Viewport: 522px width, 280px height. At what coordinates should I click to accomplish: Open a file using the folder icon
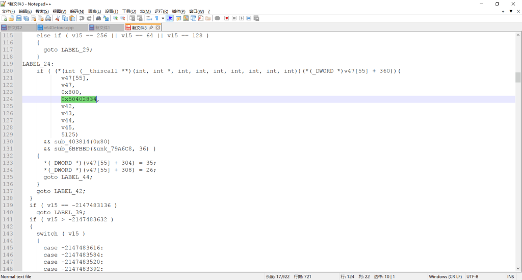pos(11,18)
